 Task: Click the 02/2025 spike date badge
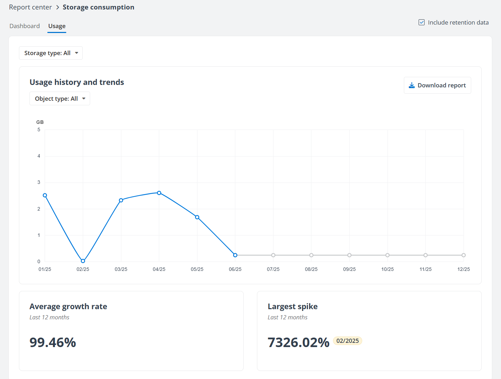[347, 341]
